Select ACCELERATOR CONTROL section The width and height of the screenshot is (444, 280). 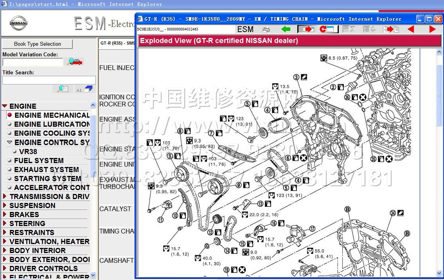click(52, 188)
